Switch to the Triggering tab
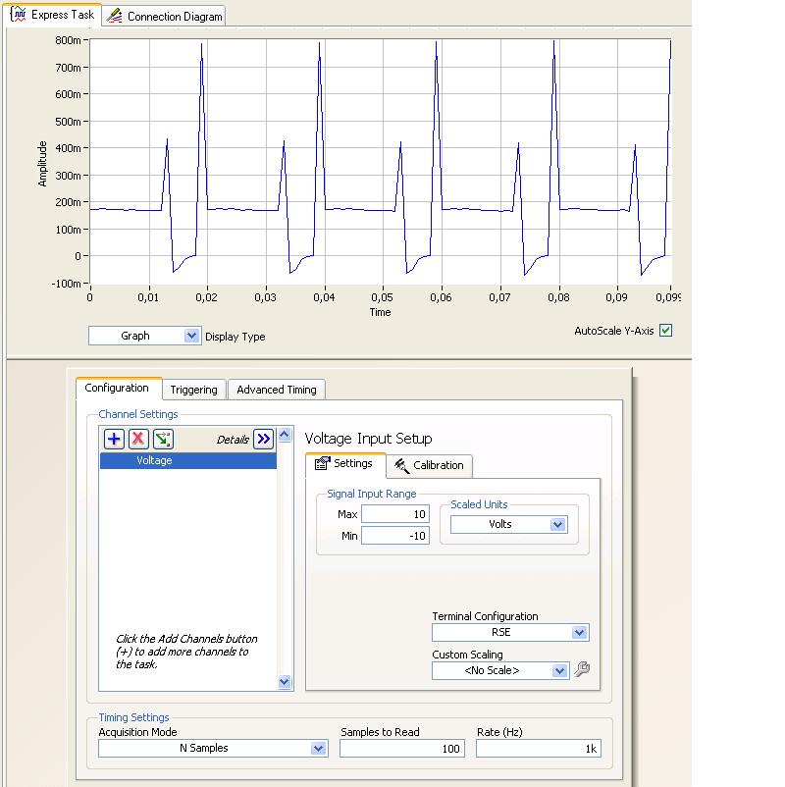 (193, 390)
